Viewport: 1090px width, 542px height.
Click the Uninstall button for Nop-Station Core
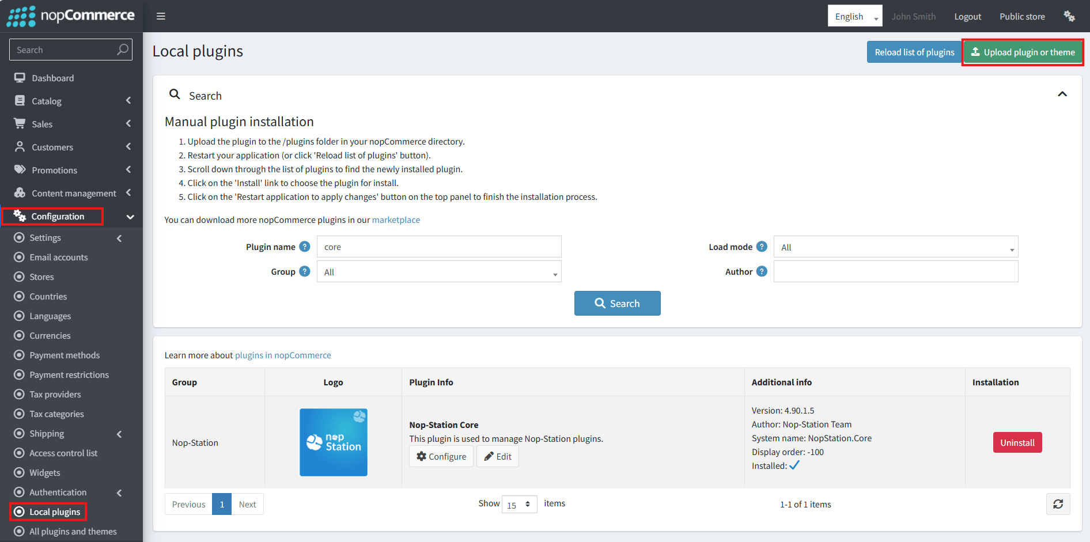point(1017,442)
